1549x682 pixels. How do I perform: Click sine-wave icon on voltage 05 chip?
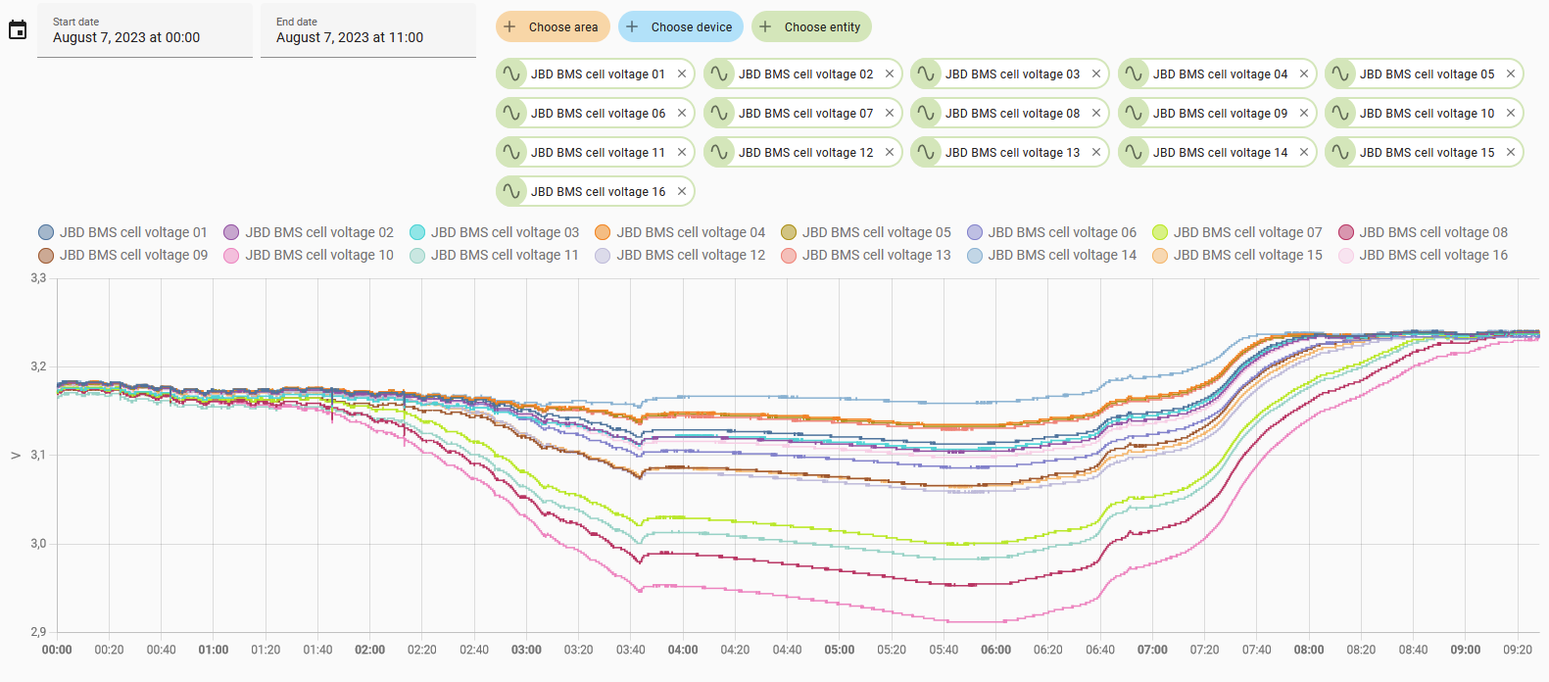pos(1340,73)
